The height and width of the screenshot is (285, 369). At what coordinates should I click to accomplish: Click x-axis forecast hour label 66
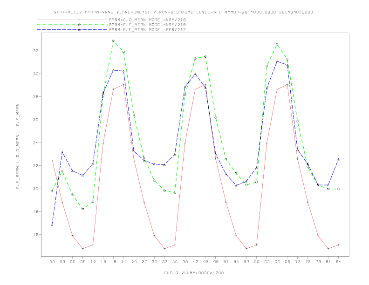coord(277,262)
